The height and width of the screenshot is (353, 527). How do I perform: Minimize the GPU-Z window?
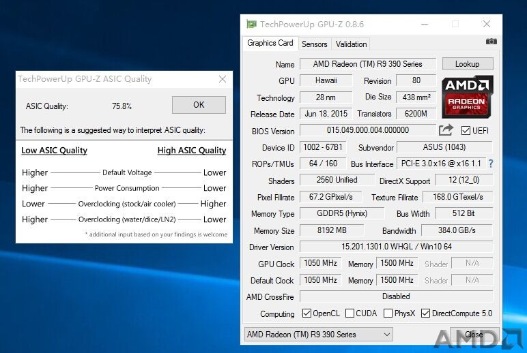click(425, 24)
